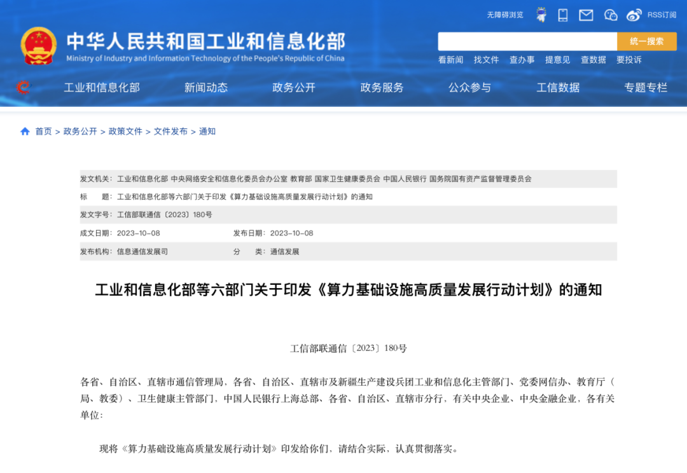Select the 公众参与 menu item
Screen dimensions: 687x473
click(470, 88)
